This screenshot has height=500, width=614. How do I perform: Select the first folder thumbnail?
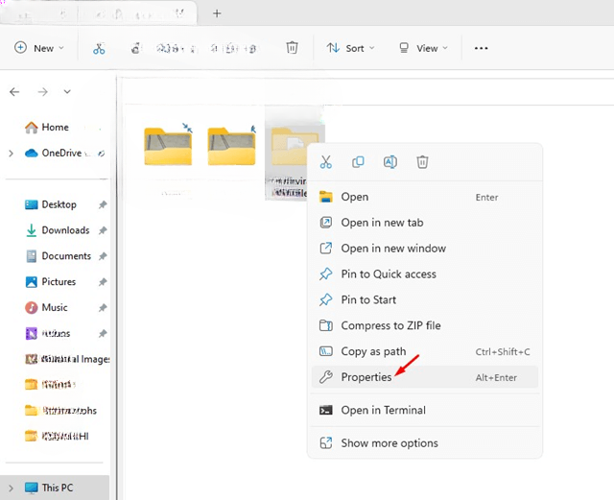pos(168,146)
